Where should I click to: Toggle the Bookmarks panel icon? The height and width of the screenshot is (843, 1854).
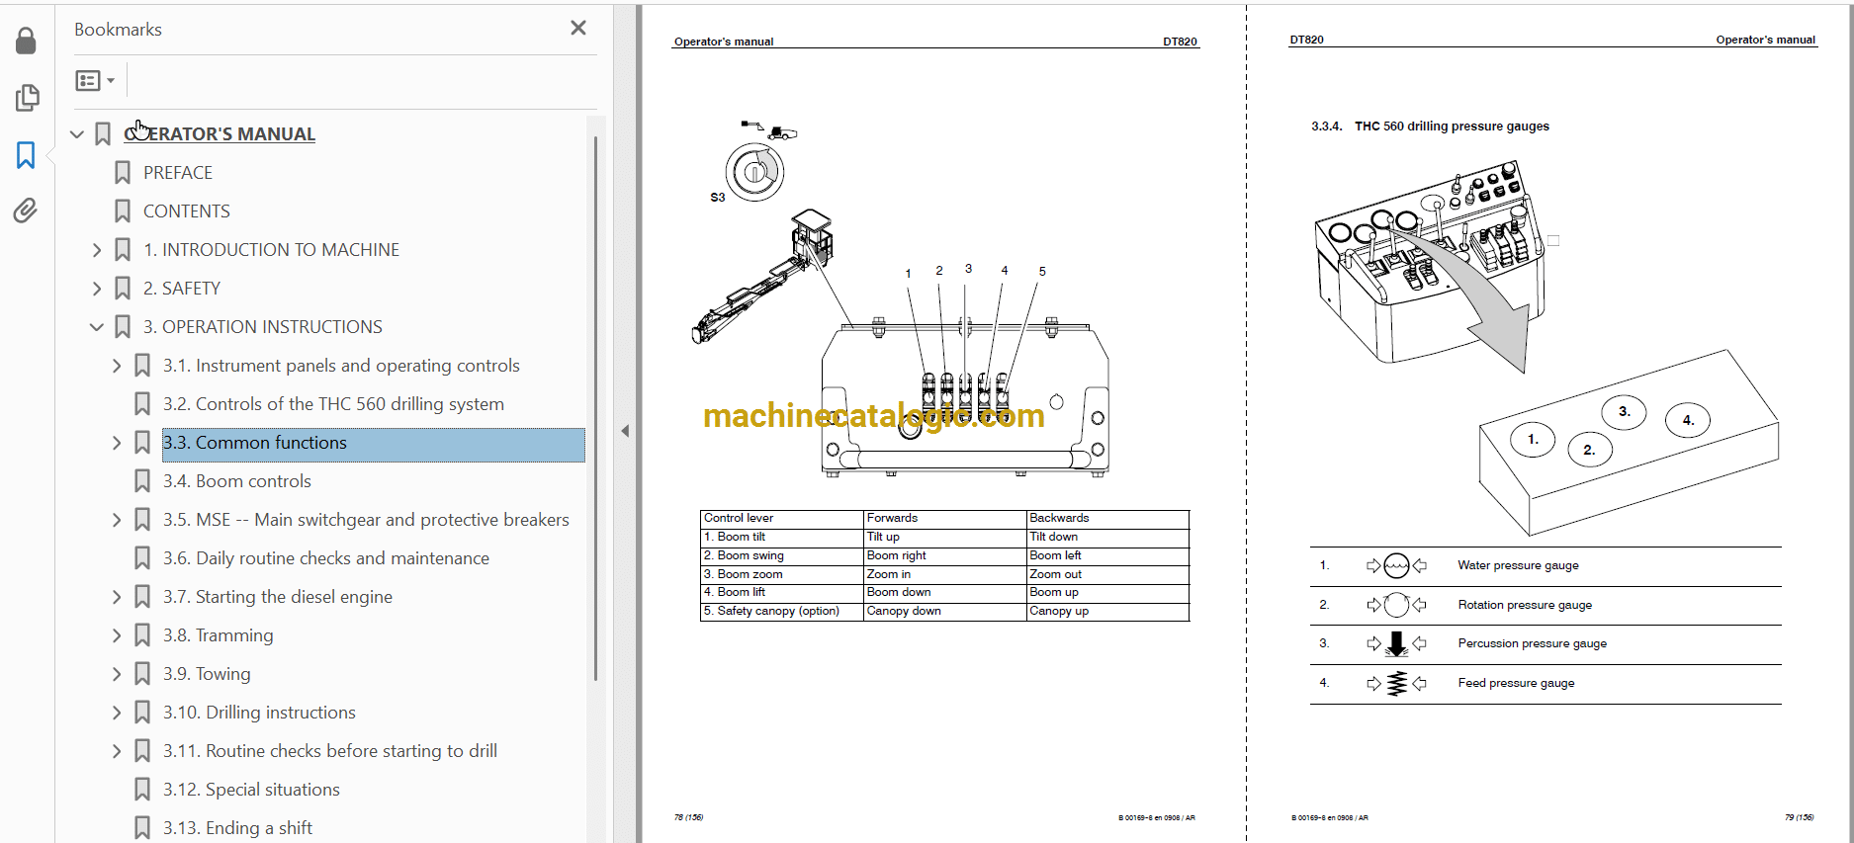pyautogui.click(x=27, y=155)
